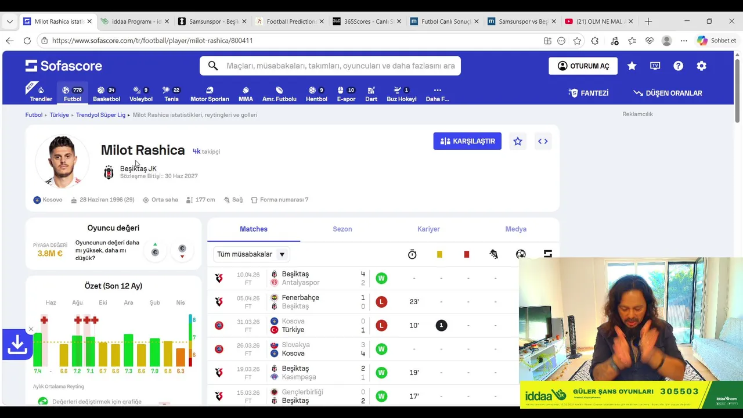Click the Ara month bar in rating chart
This screenshot has width=743, height=418.
point(128,349)
